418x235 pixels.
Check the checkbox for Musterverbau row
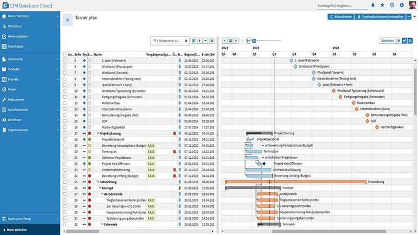[64, 103]
